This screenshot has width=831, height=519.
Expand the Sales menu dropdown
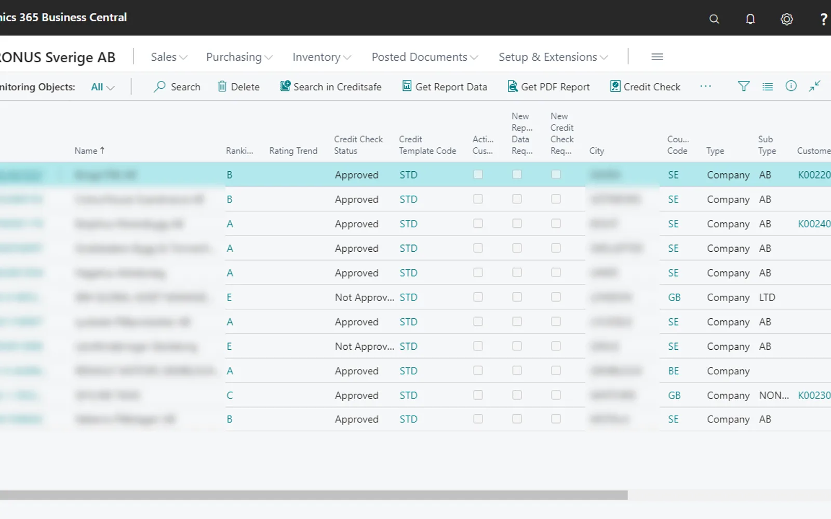169,57
